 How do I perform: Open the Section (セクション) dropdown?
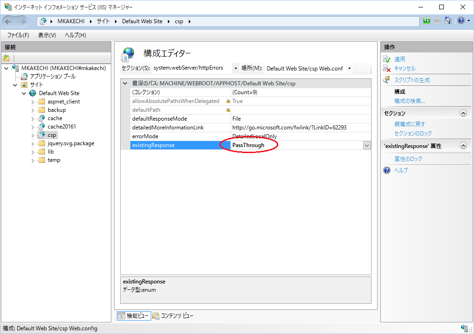235,69
